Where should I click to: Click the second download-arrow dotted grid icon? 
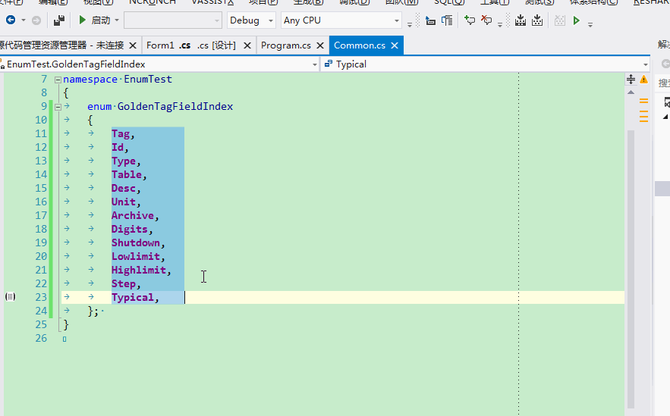click(537, 20)
